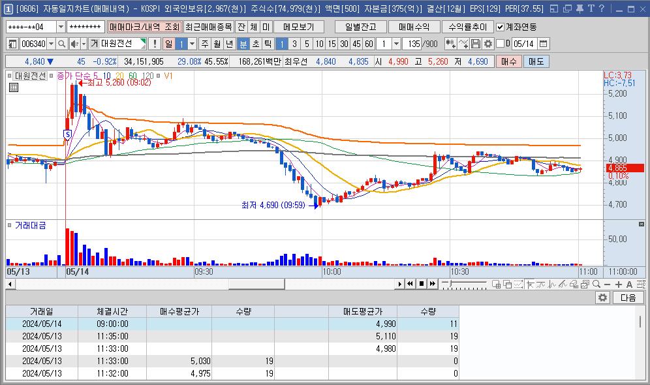Click the add-indicator candlestick icon
Image resolution: width=650 pixels, height=385 pixels.
(450, 44)
